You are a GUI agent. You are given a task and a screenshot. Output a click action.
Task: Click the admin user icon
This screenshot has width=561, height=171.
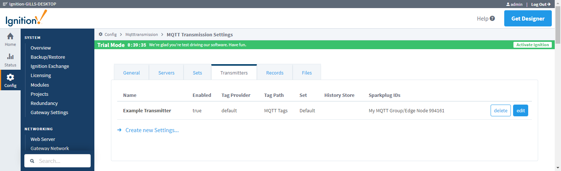[x=508, y=4]
